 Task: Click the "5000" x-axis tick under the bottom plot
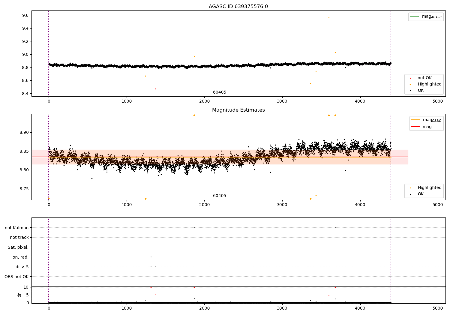(438, 308)
